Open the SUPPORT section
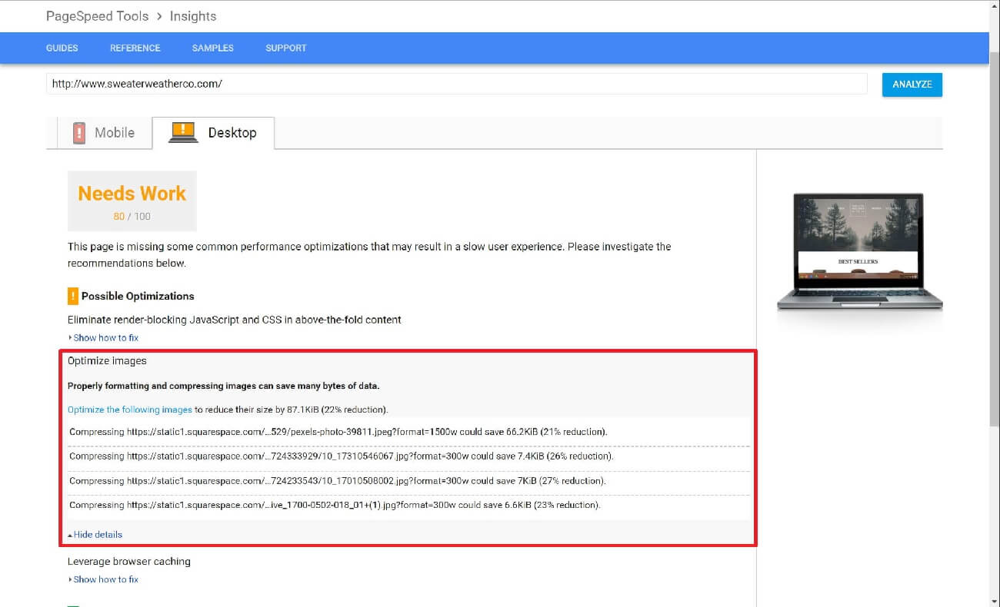 point(285,48)
